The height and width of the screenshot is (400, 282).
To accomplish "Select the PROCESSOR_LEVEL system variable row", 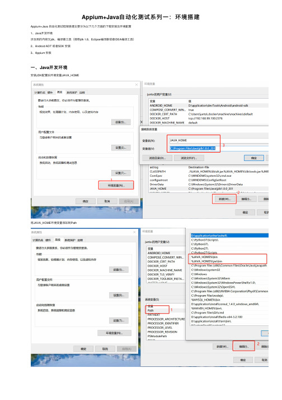I will coord(166,328).
